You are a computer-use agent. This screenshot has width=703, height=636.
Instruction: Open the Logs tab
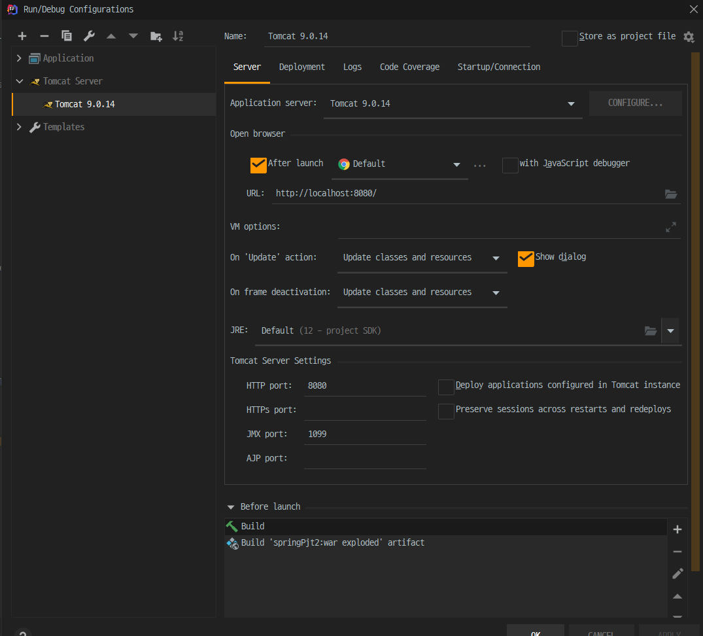coord(352,67)
